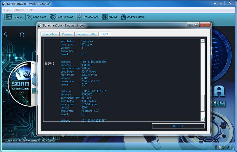Click the recv bytes value 157764 bytes
The height and width of the screenshot is (152, 237).
[89, 104]
